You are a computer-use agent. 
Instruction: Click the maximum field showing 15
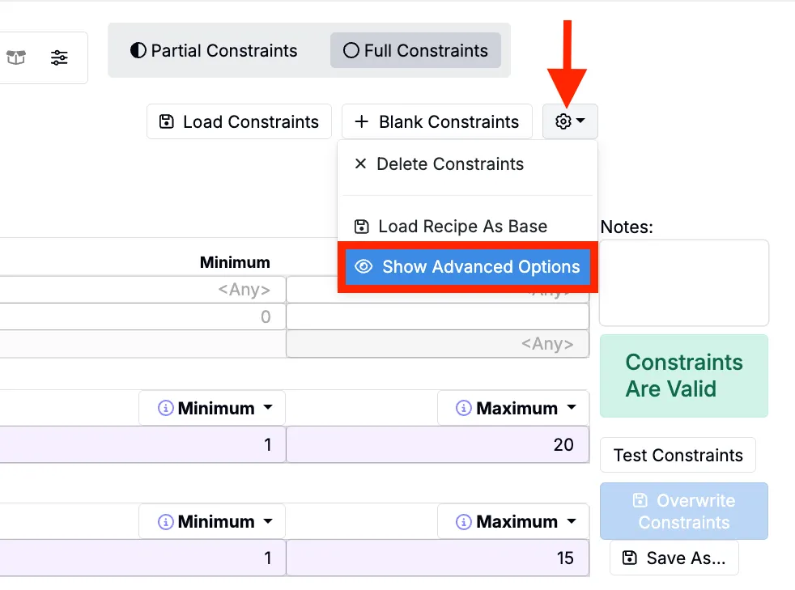pyautogui.click(x=438, y=558)
